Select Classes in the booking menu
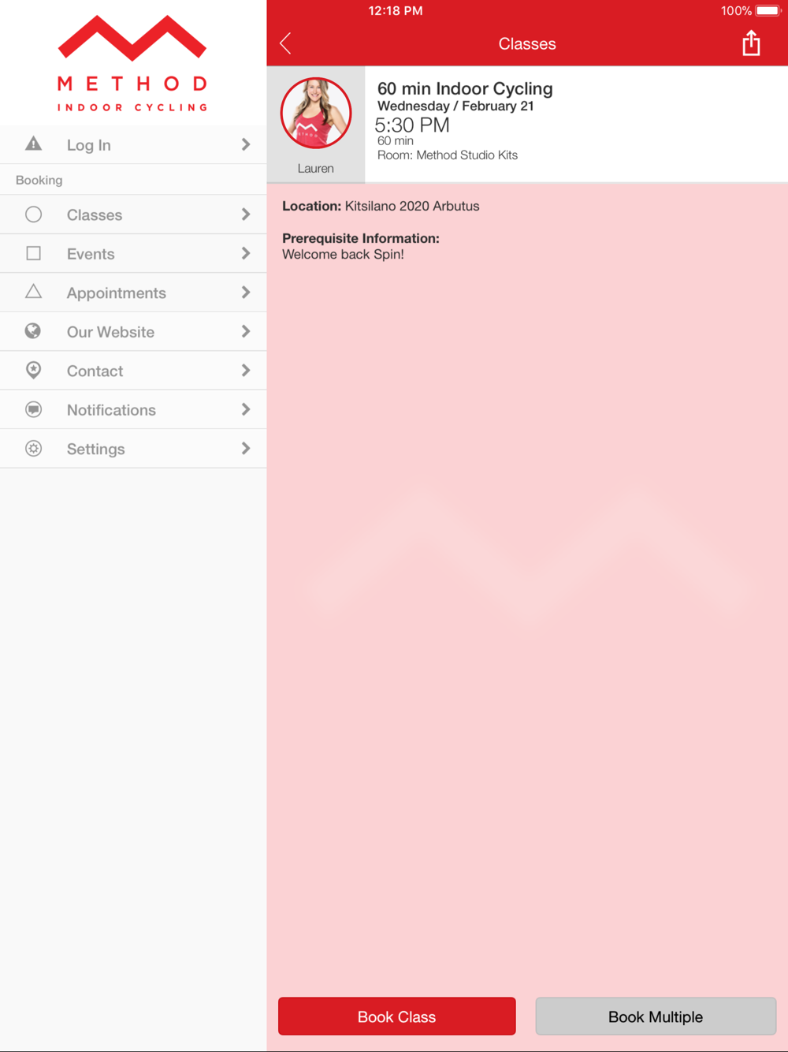788x1052 pixels. click(133, 215)
